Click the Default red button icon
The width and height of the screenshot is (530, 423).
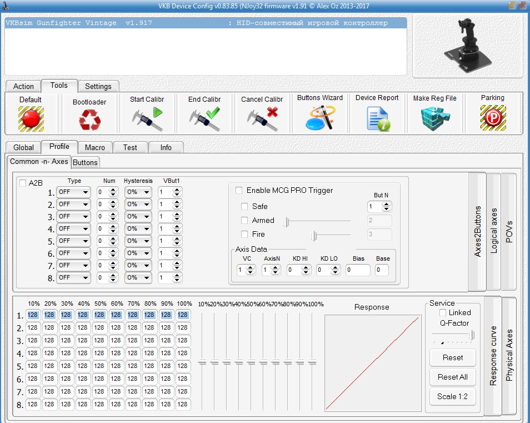[31, 118]
